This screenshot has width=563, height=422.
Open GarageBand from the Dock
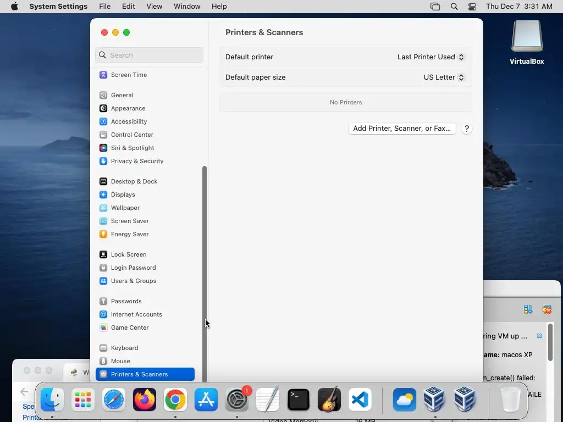(329, 399)
